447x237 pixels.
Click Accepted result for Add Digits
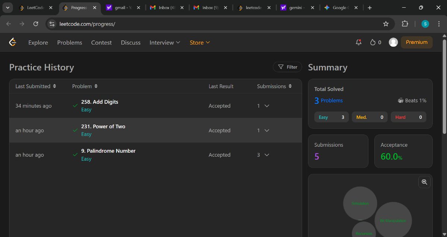point(219,106)
